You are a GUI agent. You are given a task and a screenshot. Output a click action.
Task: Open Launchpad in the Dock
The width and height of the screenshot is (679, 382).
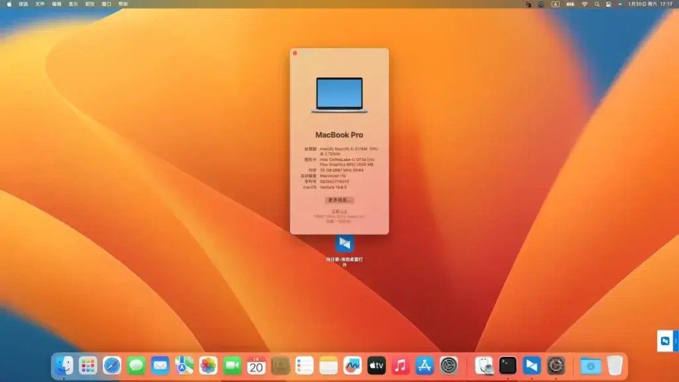pos(88,365)
